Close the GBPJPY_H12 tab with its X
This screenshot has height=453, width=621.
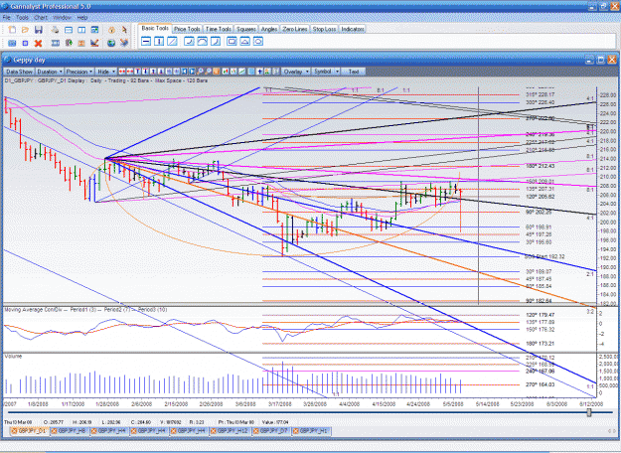215,431
